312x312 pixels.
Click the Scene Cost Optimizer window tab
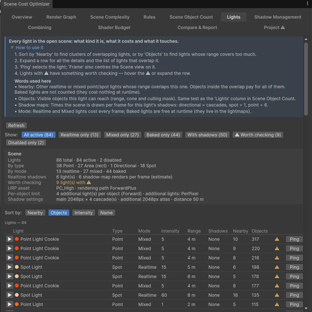click(x=27, y=4)
